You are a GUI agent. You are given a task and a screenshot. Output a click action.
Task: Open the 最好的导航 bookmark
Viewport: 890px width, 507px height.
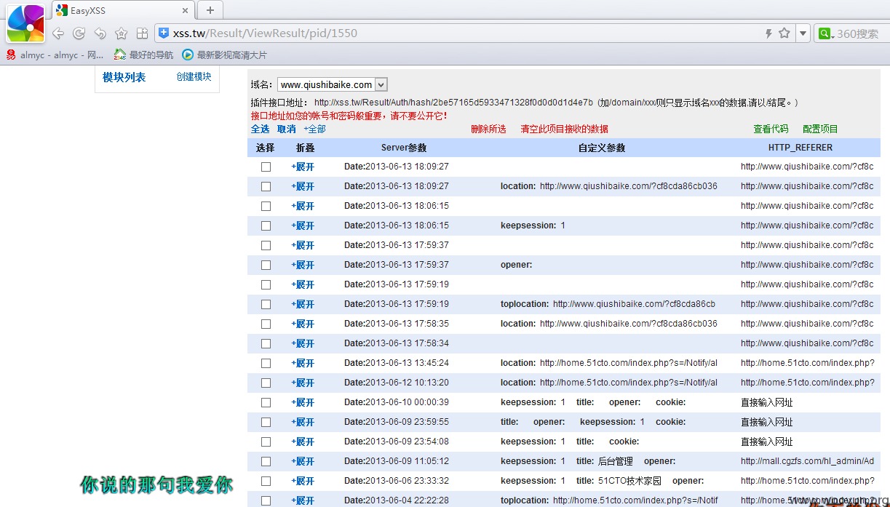click(144, 55)
